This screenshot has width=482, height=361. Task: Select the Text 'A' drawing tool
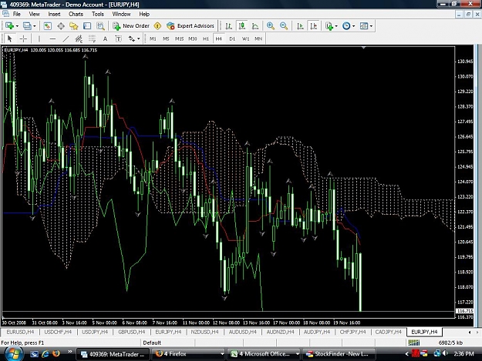point(105,38)
